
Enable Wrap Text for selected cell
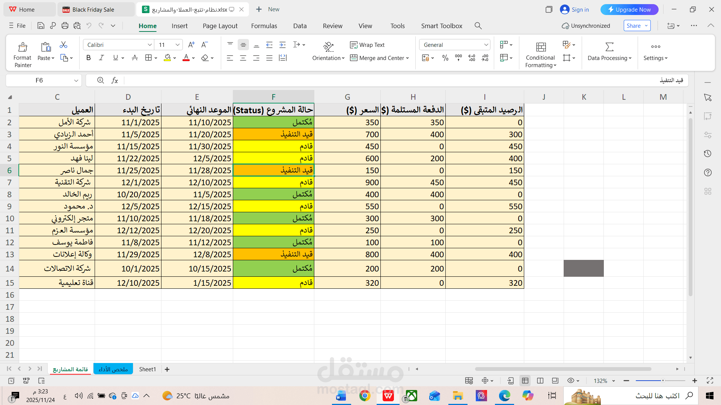coord(367,45)
